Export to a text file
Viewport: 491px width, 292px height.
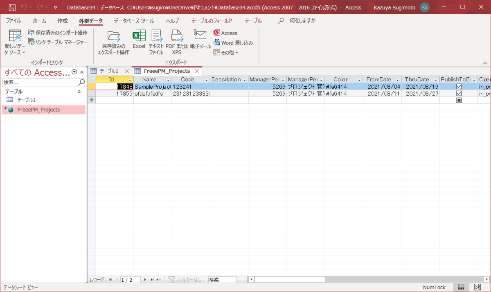[x=156, y=43]
